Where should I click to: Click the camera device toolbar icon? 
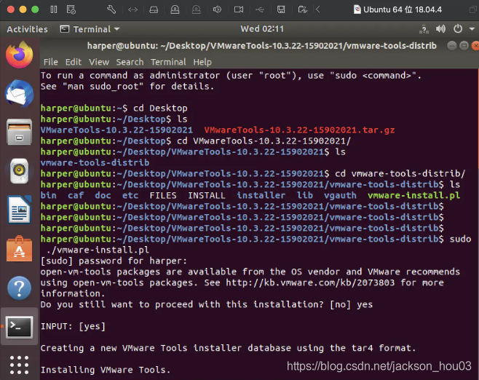pyautogui.click(x=239, y=9)
